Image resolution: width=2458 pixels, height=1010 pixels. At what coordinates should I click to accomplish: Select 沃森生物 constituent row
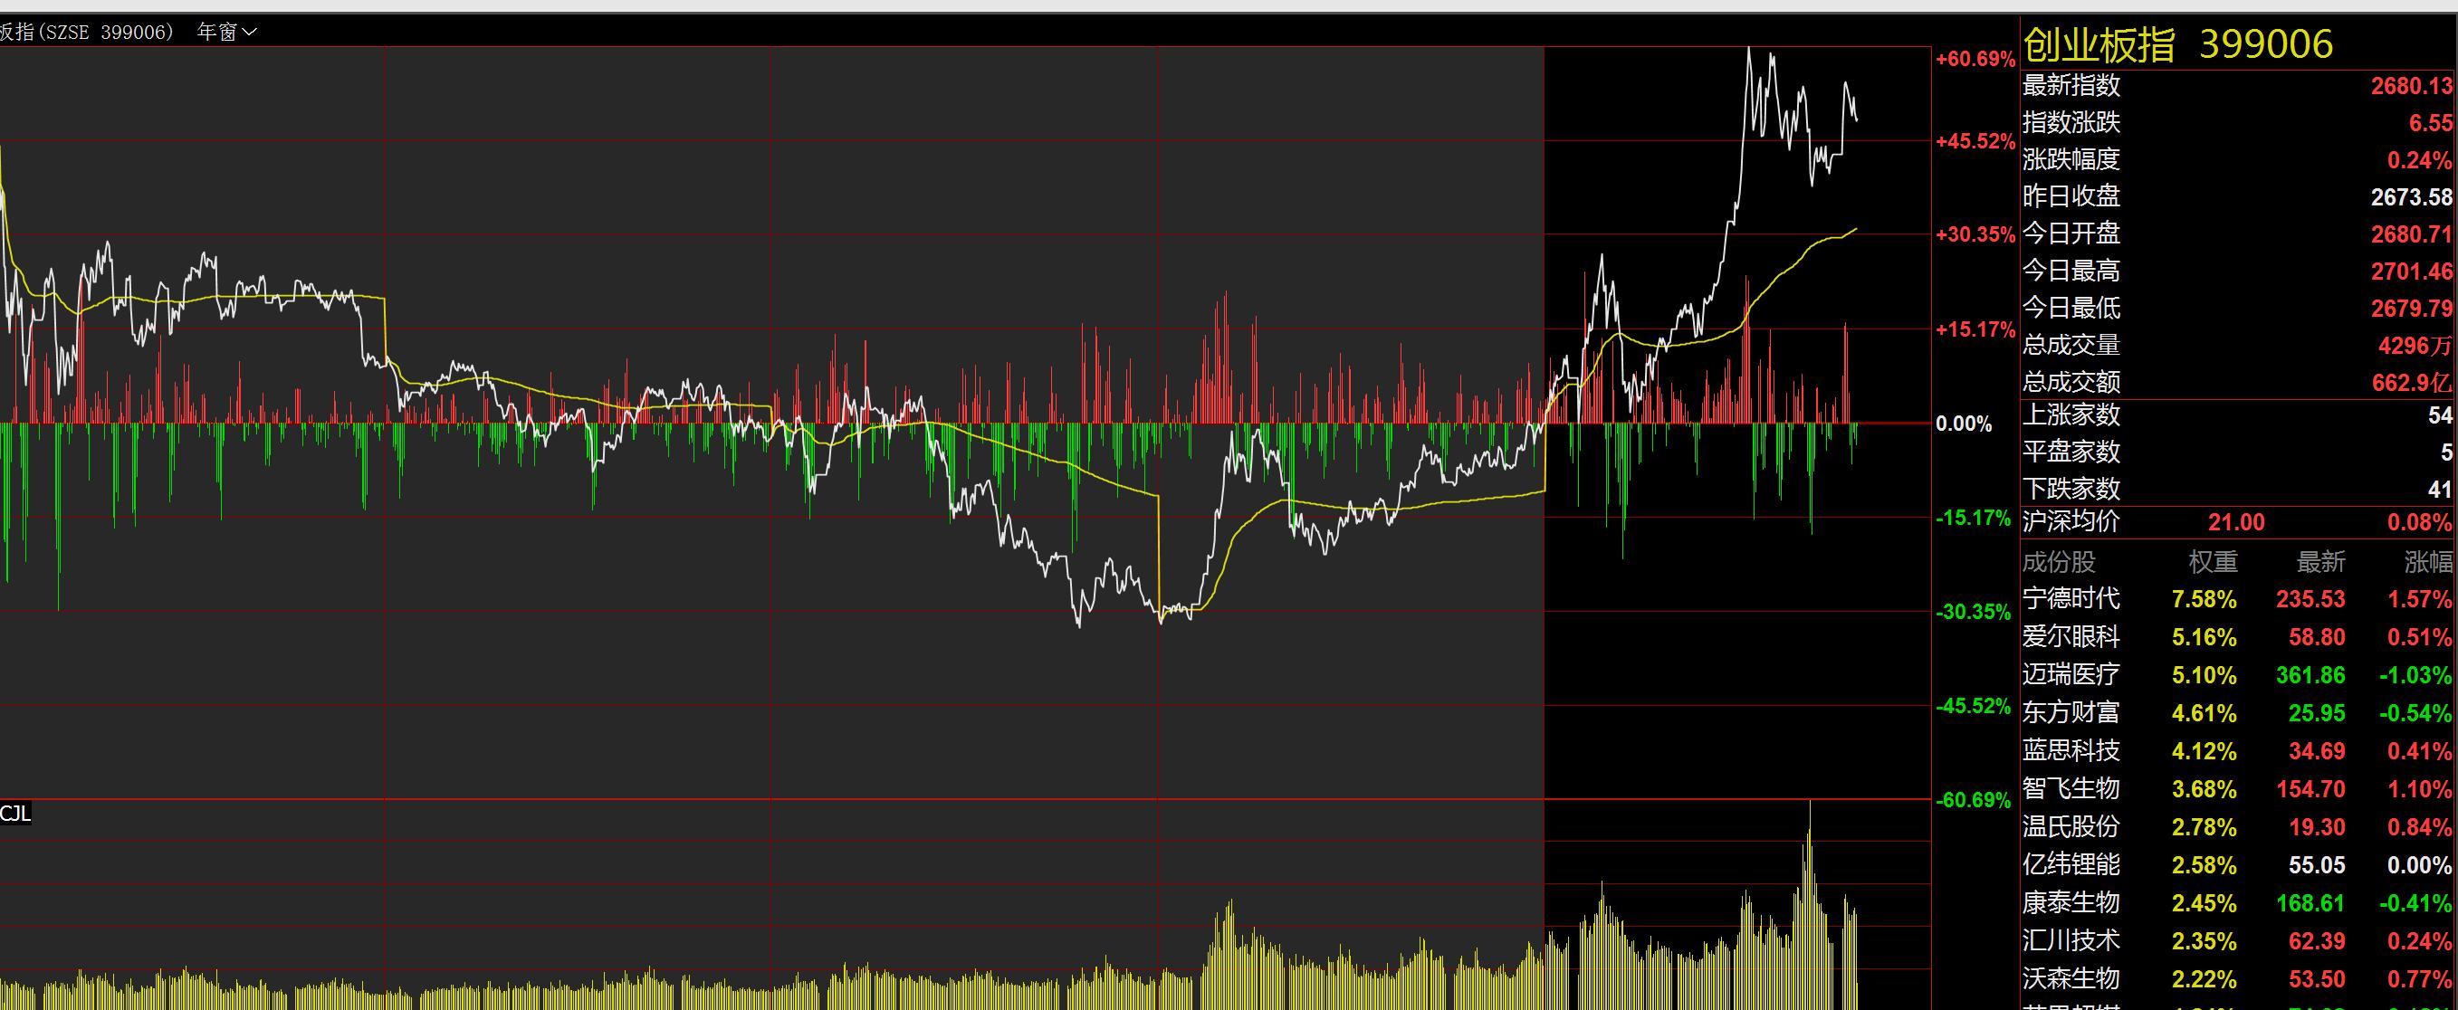click(2071, 978)
